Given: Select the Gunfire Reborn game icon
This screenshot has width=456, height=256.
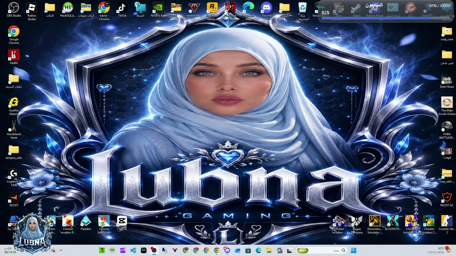Looking at the screenshot, I should (14, 106).
